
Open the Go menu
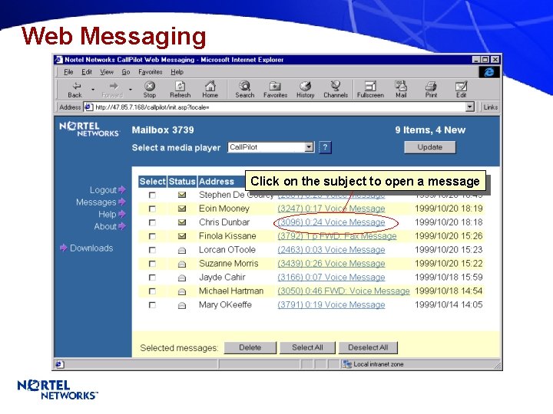[126, 72]
